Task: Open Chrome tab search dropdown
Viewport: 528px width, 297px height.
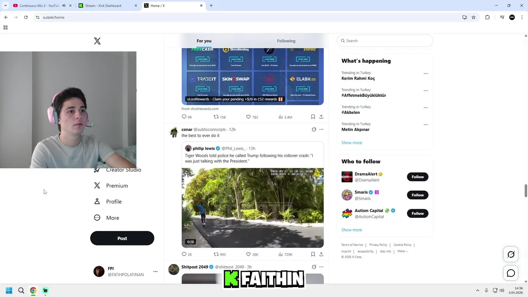Action: pos(5,5)
